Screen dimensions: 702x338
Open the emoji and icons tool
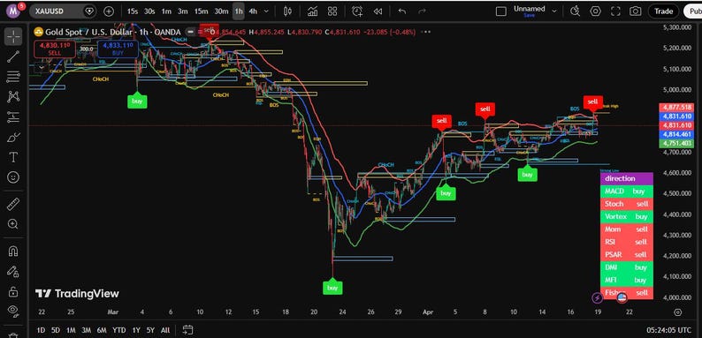[x=13, y=177]
